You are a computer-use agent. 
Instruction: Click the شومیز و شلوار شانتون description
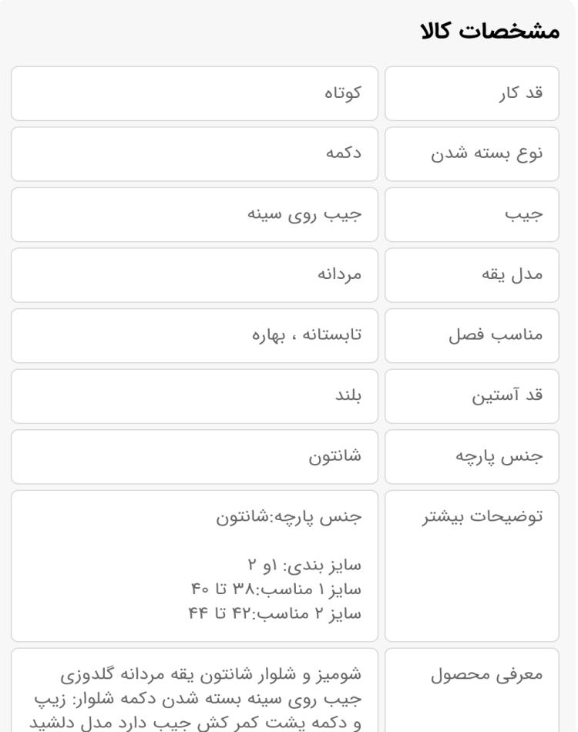[195, 698]
